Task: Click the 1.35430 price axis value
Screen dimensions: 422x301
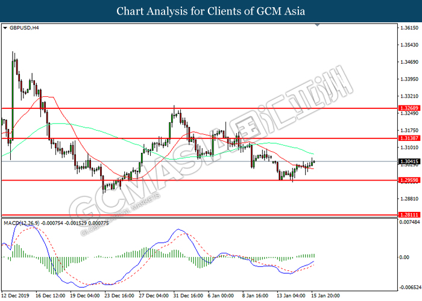Action: [409, 45]
